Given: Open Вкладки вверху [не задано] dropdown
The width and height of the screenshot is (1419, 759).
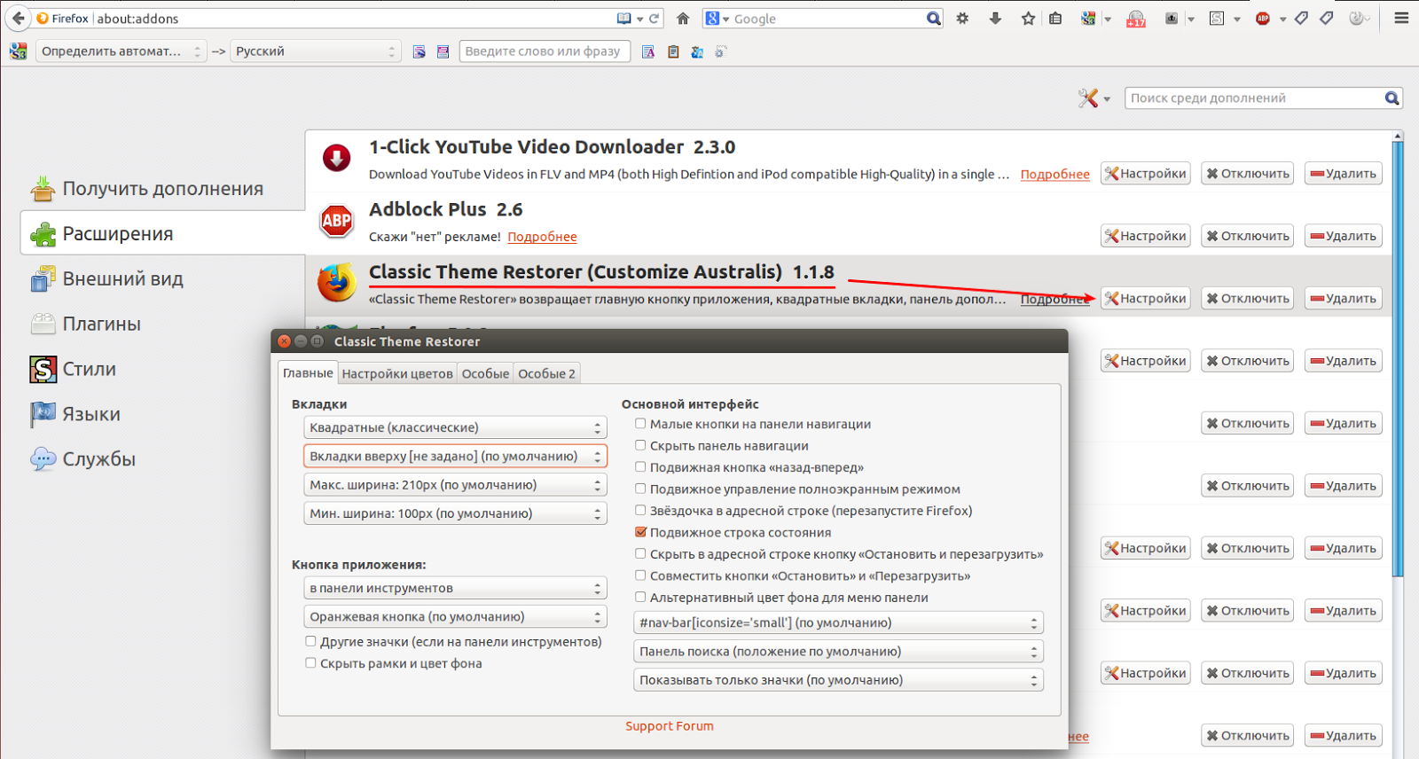Looking at the screenshot, I should coord(455,456).
